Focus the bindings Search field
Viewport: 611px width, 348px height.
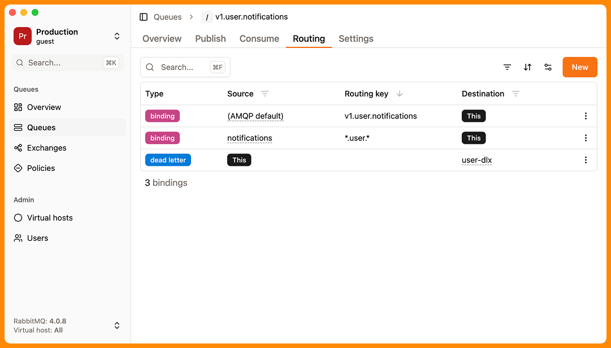click(x=185, y=67)
